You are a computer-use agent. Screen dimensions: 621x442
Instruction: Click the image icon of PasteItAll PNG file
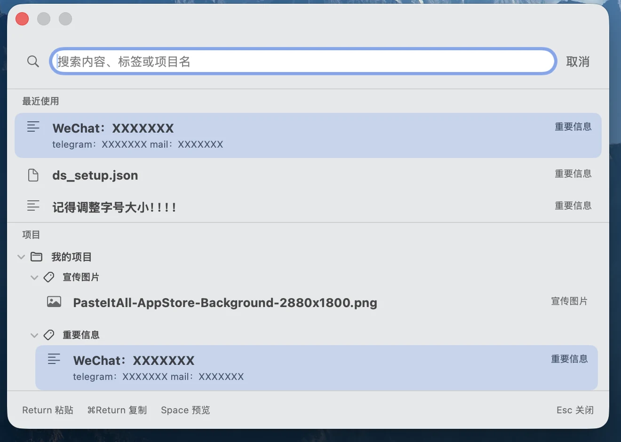click(54, 301)
